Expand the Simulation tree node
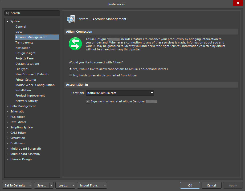Screen dimensions: 245x191 coord(7,138)
